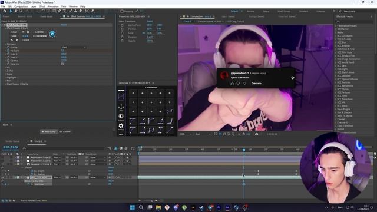Click the Flow brightness/sun icon
Screen dimensions: 377x212
pos(121,116)
